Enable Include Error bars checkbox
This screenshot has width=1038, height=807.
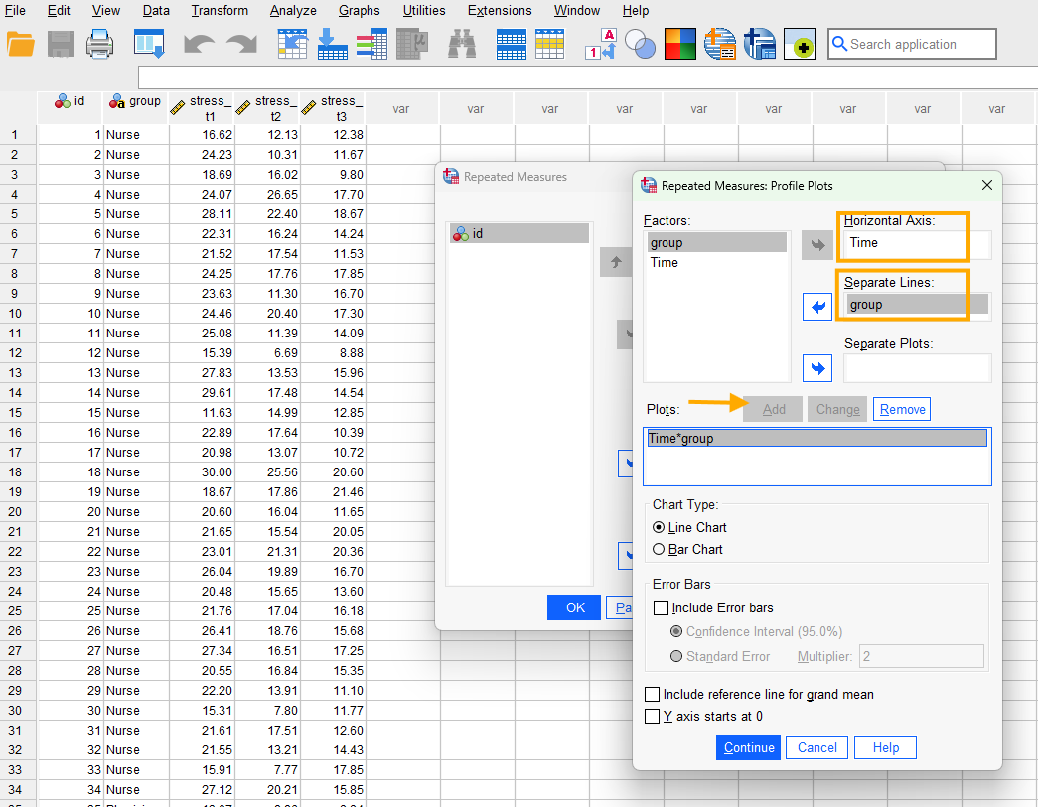[x=661, y=607]
